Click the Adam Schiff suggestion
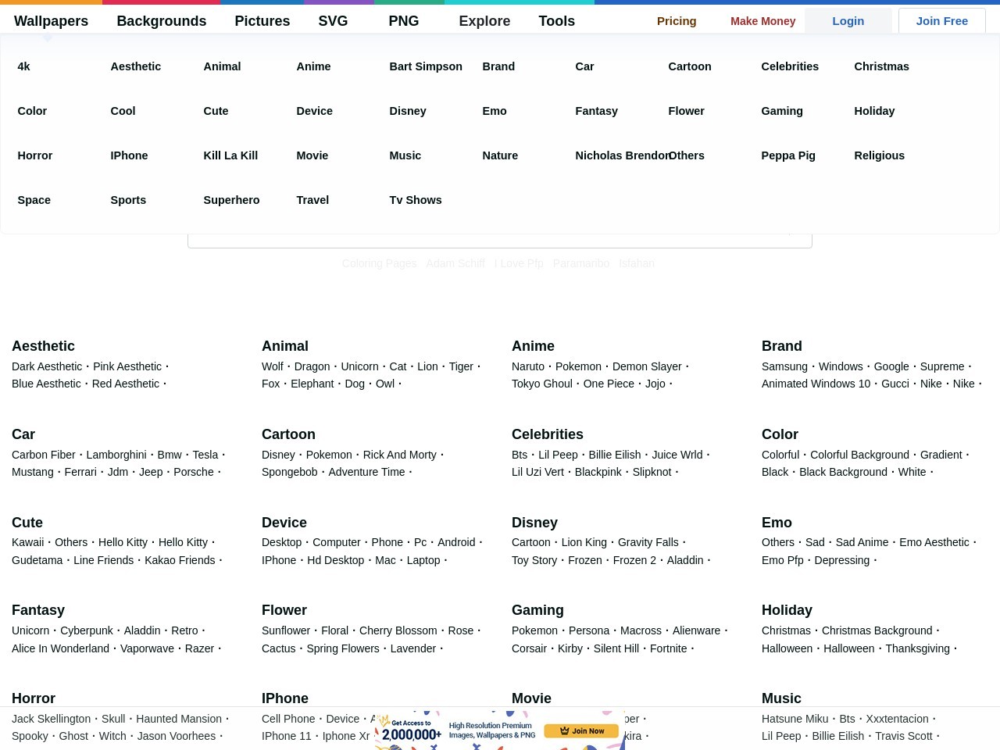This screenshot has width=1000, height=750. (455, 263)
